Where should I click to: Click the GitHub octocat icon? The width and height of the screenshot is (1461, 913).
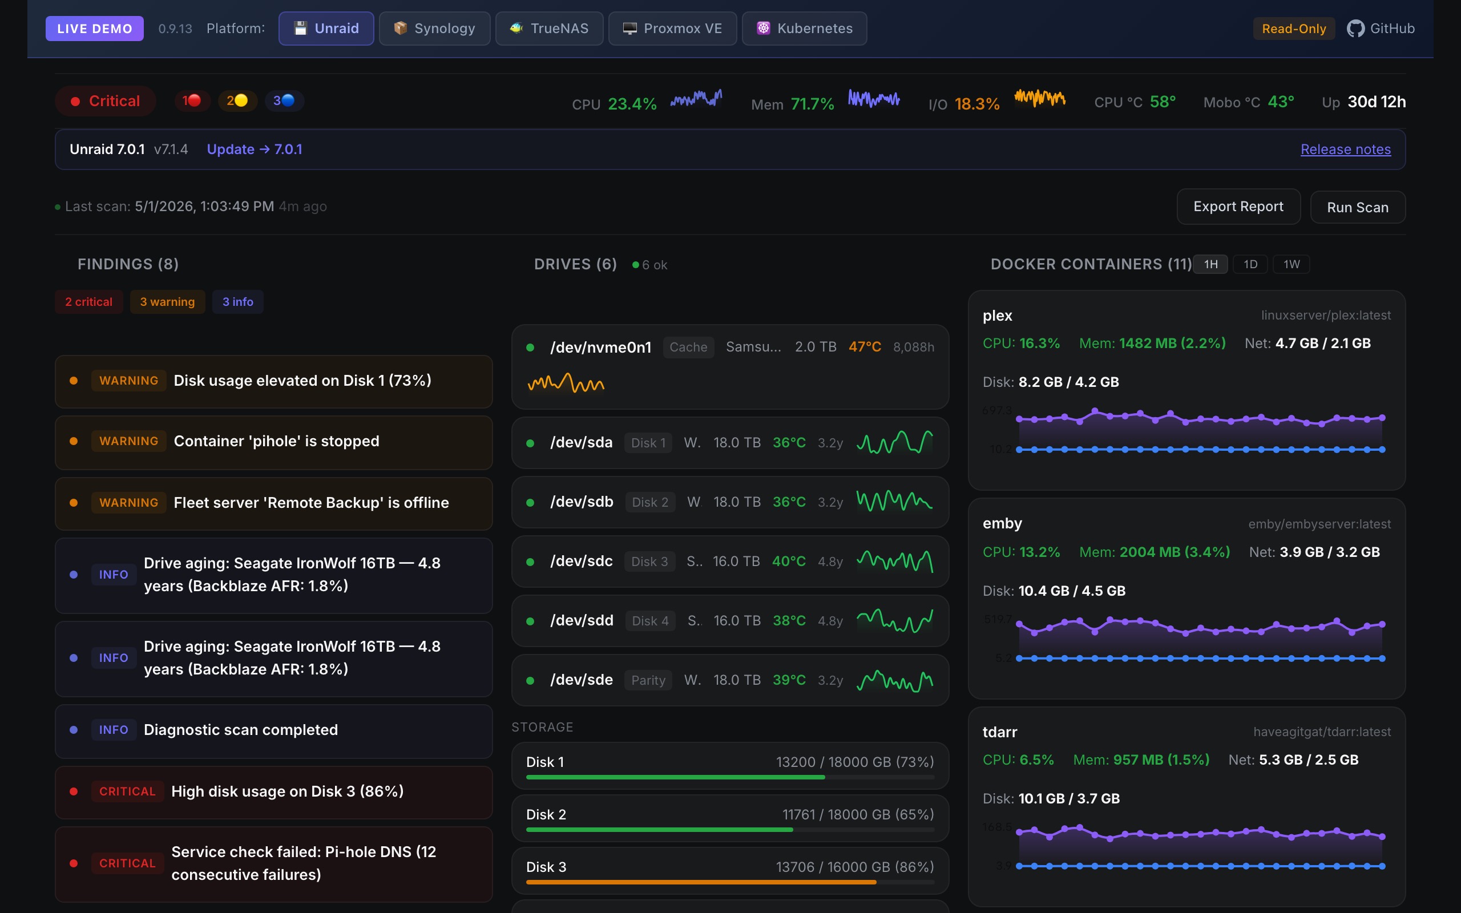[x=1355, y=29]
